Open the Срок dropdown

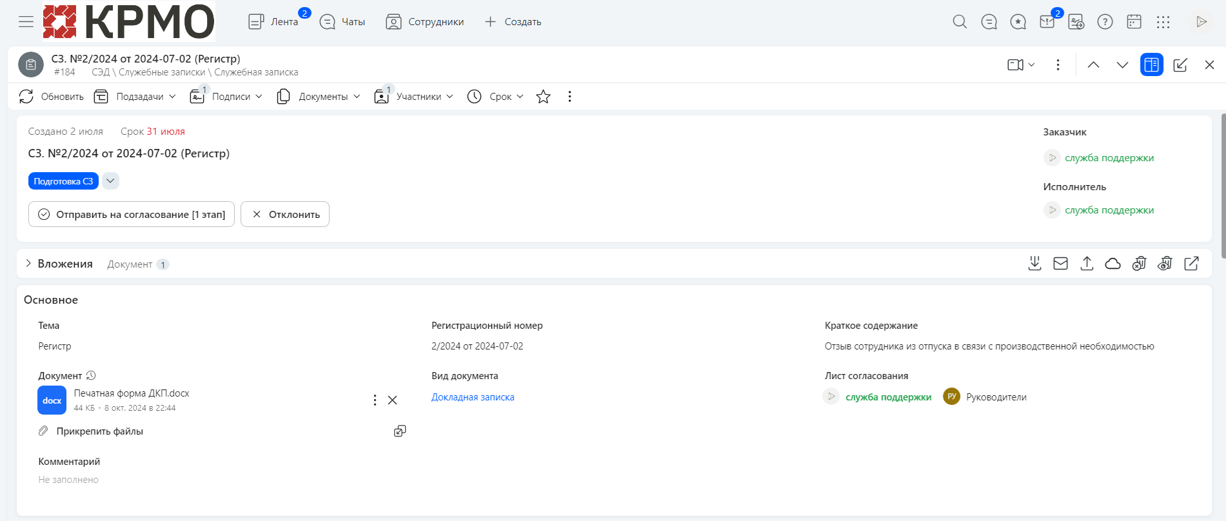click(495, 97)
